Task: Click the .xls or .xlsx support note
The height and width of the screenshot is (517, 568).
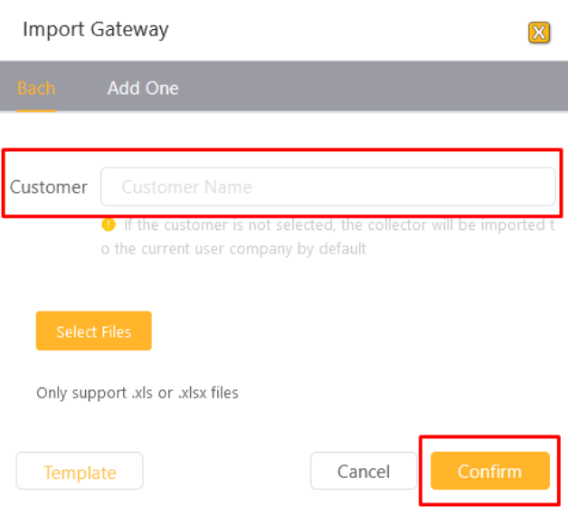Action: [137, 393]
